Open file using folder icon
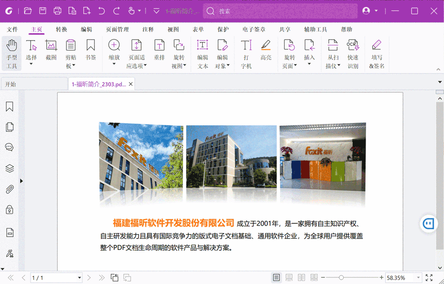The height and width of the screenshot is (284, 444). tap(28, 11)
